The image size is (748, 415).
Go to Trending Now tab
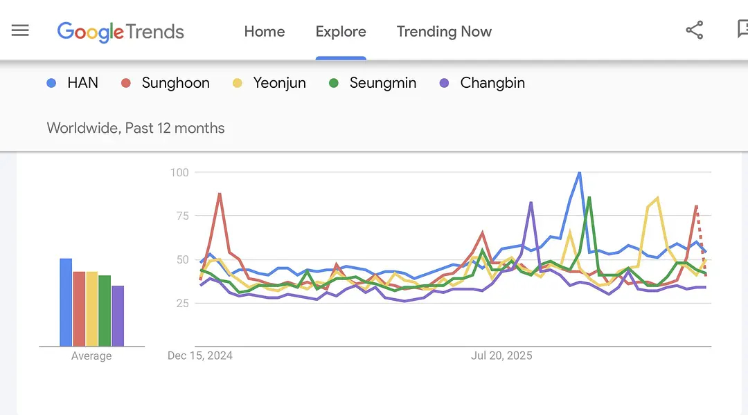(444, 32)
